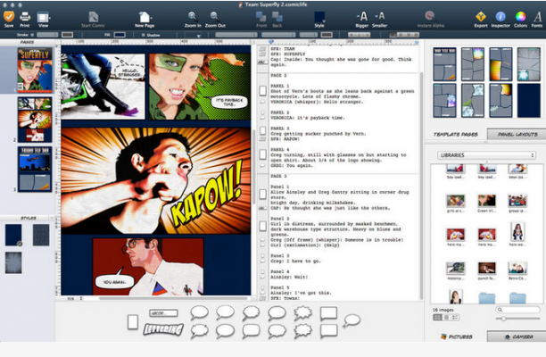
Task: Switch to the Camera tab
Action: coord(517,336)
